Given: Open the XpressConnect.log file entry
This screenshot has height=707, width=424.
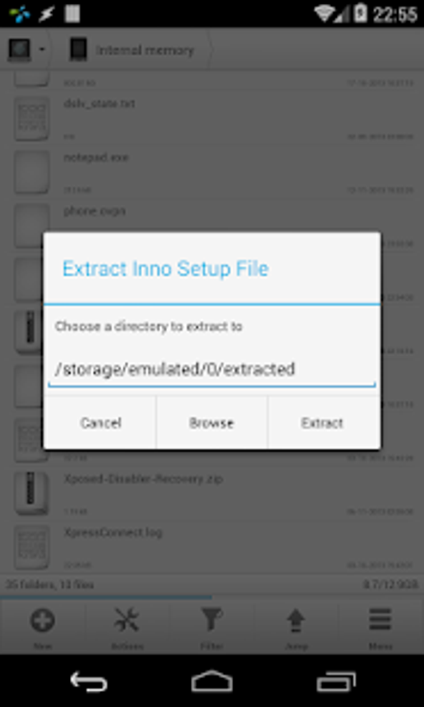Looking at the screenshot, I should click(x=212, y=548).
